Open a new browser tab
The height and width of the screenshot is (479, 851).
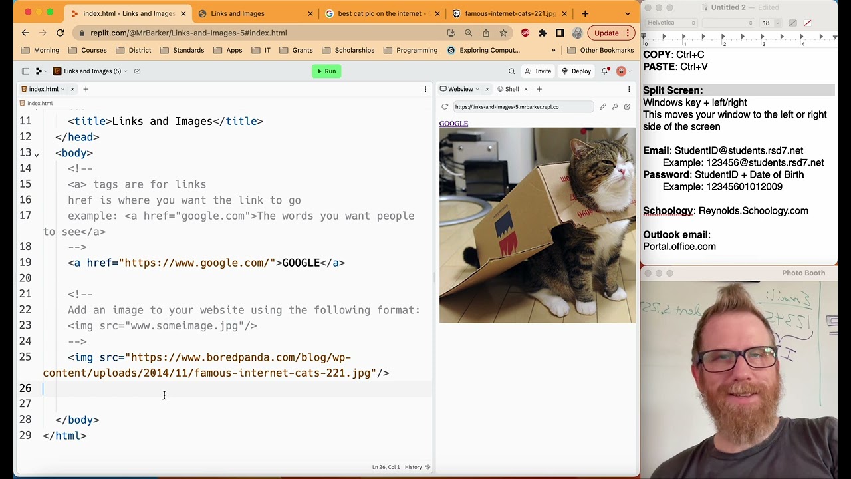[x=585, y=13]
